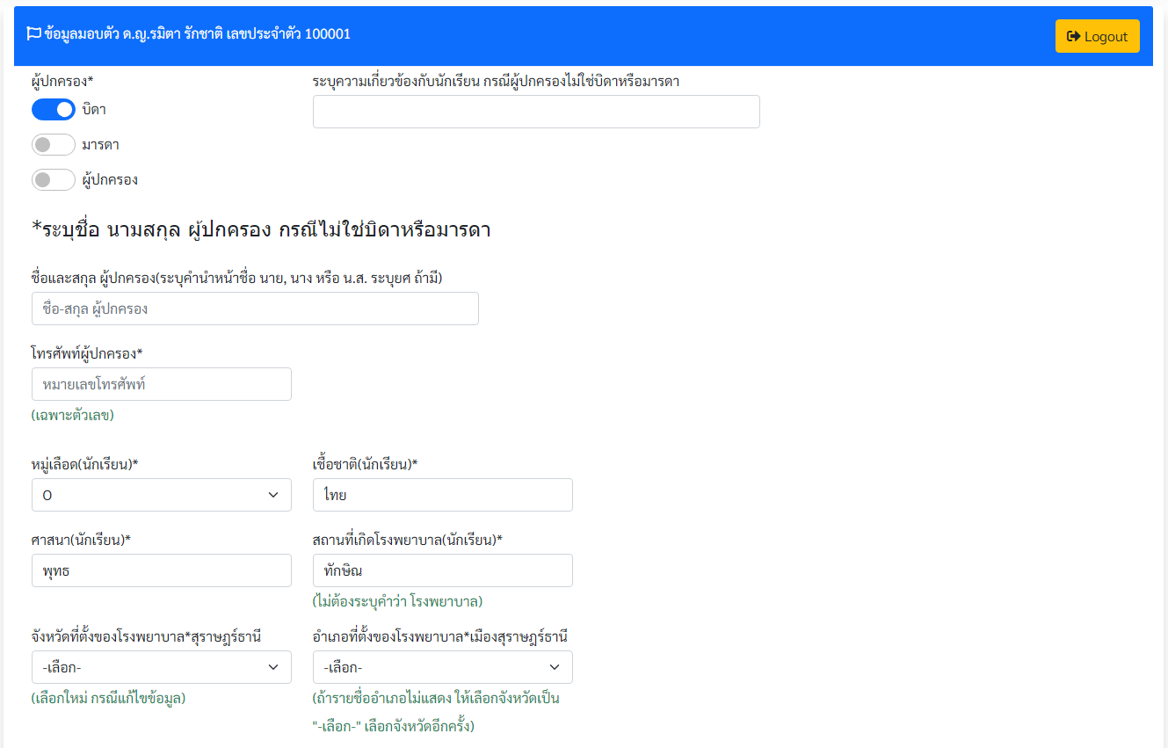The image size is (1168, 748).
Task: Enable the ผู้ปกครอง guardian toggle
Action: click(54, 180)
